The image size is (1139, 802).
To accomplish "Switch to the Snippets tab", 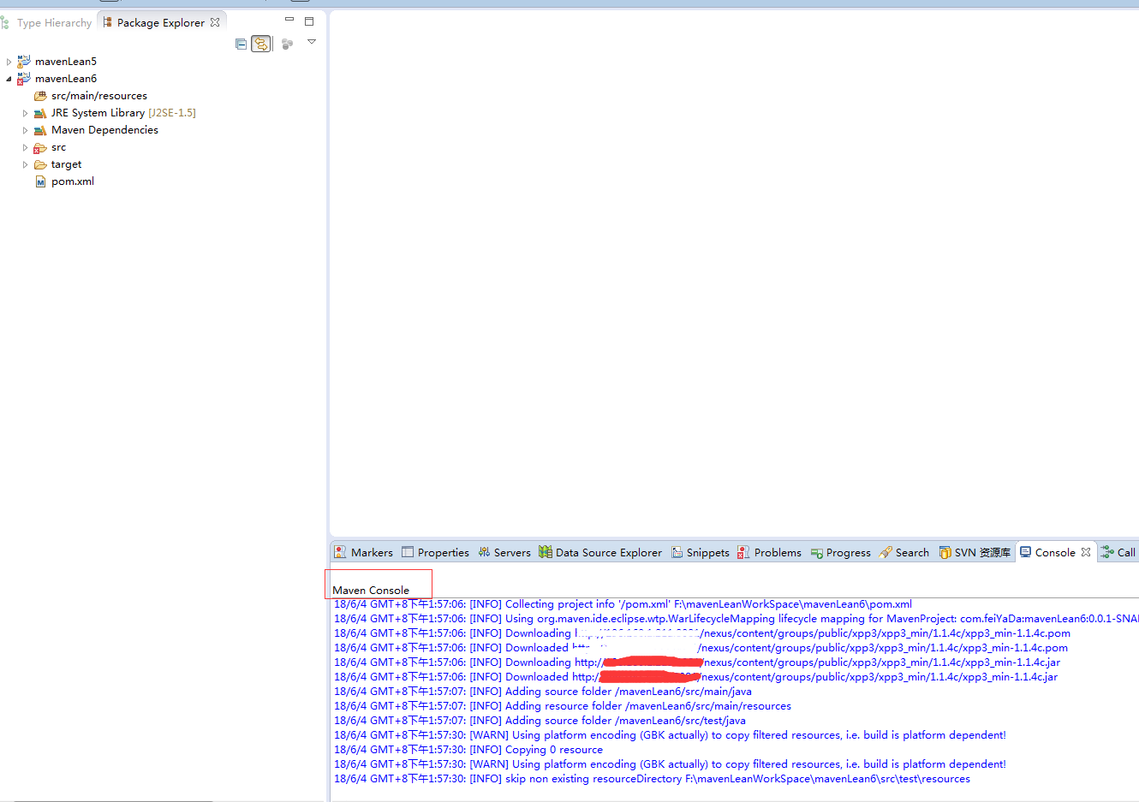I will coord(701,552).
